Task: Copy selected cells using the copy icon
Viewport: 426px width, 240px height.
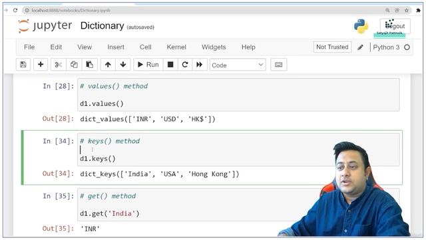Action: pos(74,65)
